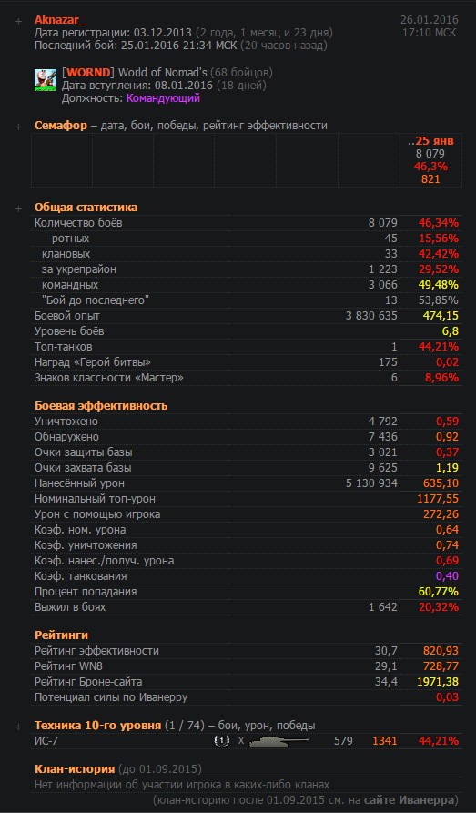Click the IS-7 mastery badge icon
The image size is (476, 813).
click(x=222, y=741)
